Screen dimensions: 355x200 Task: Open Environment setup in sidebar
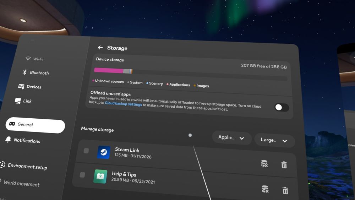click(23, 166)
